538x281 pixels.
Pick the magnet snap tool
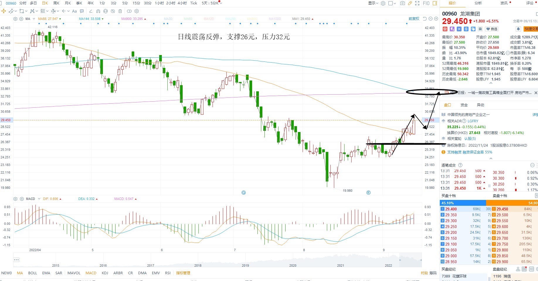tap(98, 11)
